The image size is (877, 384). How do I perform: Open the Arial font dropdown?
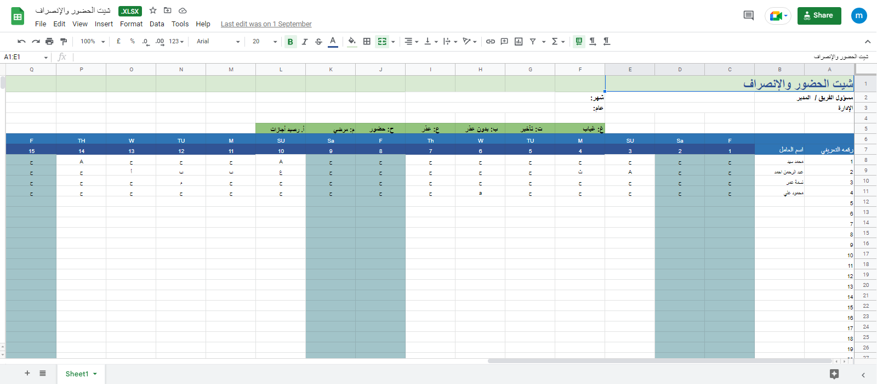click(x=218, y=41)
